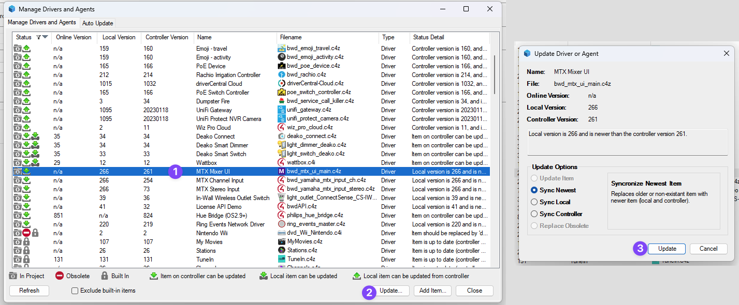Click the deako_connect.c4z driver icon
The height and width of the screenshot is (305, 739).
click(x=282, y=136)
